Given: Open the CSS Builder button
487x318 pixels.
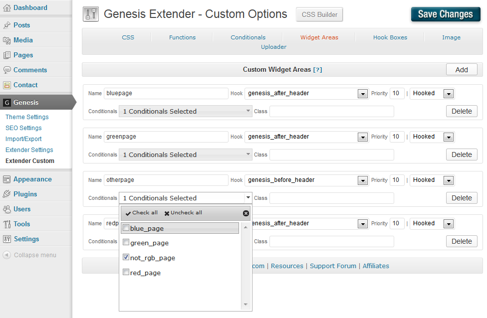Looking at the screenshot, I should (319, 14).
